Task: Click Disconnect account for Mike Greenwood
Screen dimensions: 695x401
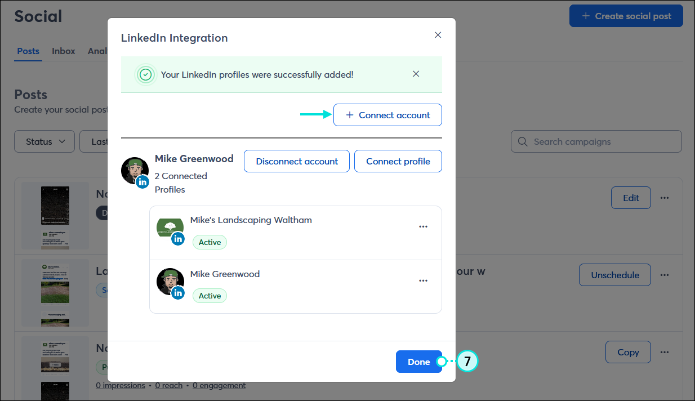Action: [297, 161]
